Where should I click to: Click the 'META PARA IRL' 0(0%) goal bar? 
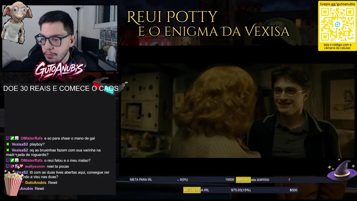click(182, 180)
